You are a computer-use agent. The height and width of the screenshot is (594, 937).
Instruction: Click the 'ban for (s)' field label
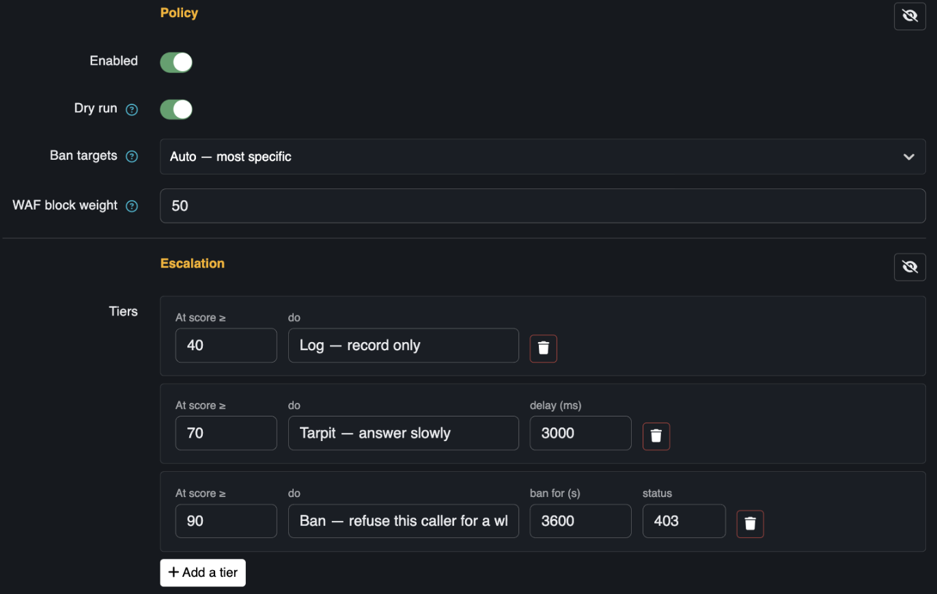[x=555, y=493]
